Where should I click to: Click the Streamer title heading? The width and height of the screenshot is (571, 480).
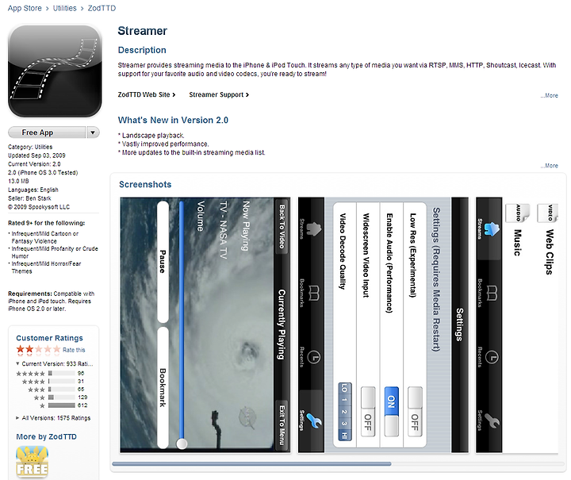[x=143, y=31]
